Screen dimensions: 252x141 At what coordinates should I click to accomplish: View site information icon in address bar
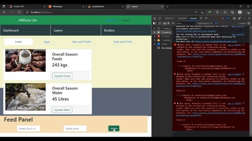(x=27, y=12)
